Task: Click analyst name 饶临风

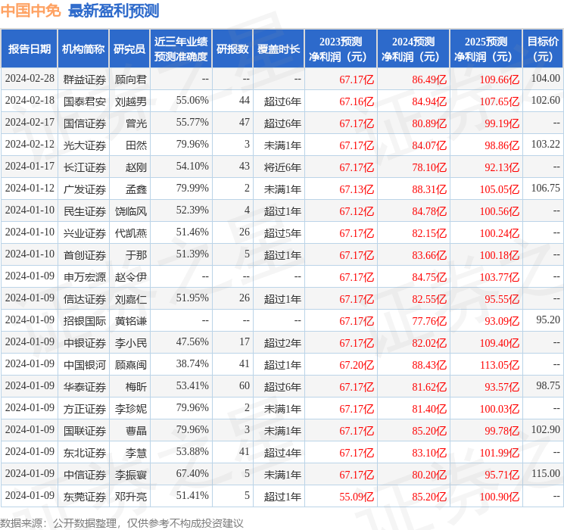Action: pos(131,211)
